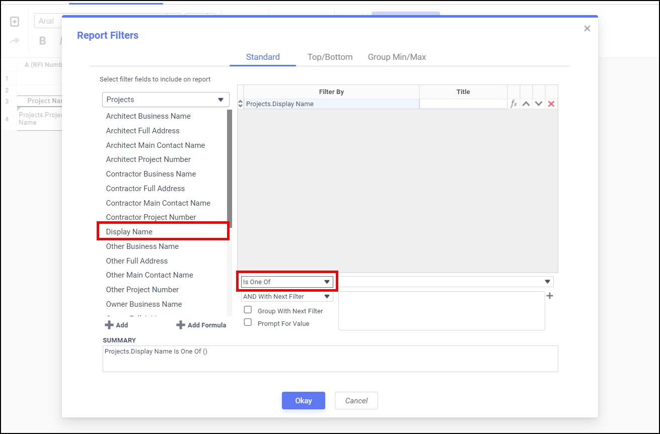Select Owner Business Name field

click(144, 304)
